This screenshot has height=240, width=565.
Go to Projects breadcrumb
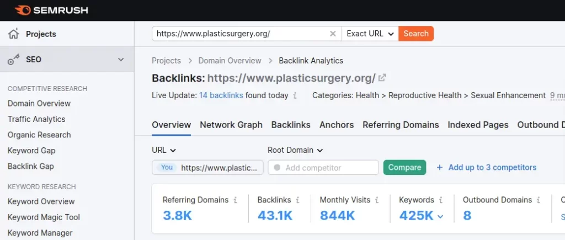[x=167, y=61]
